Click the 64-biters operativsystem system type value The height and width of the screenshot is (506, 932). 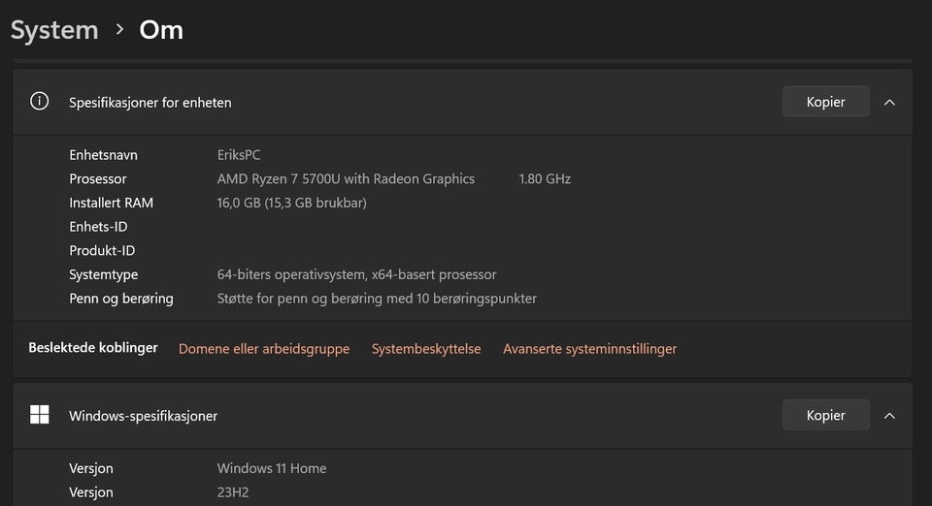pos(356,274)
